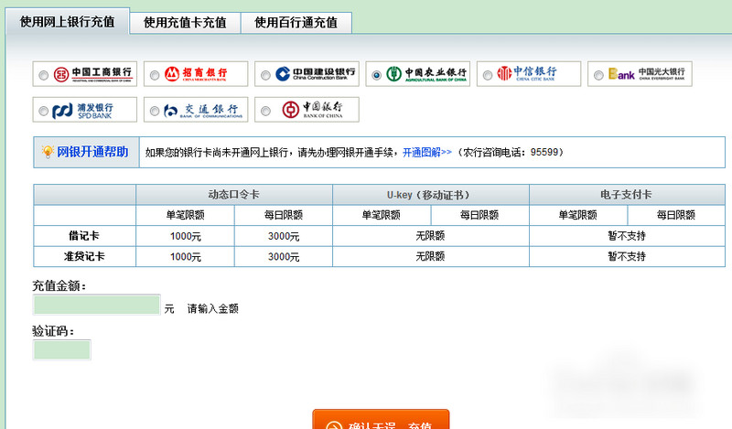Switch to the 使用充值卡充值 tab

click(x=185, y=23)
